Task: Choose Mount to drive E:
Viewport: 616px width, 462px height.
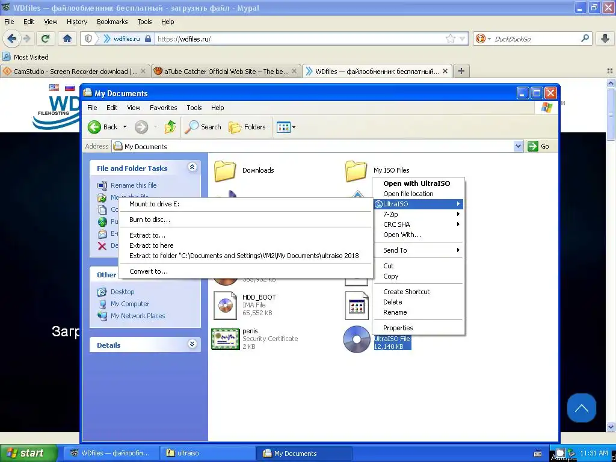Action: pos(245,204)
